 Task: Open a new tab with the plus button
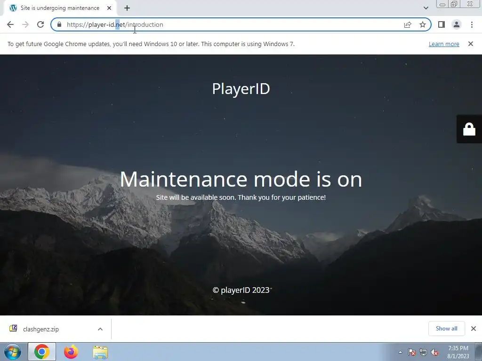127,8
